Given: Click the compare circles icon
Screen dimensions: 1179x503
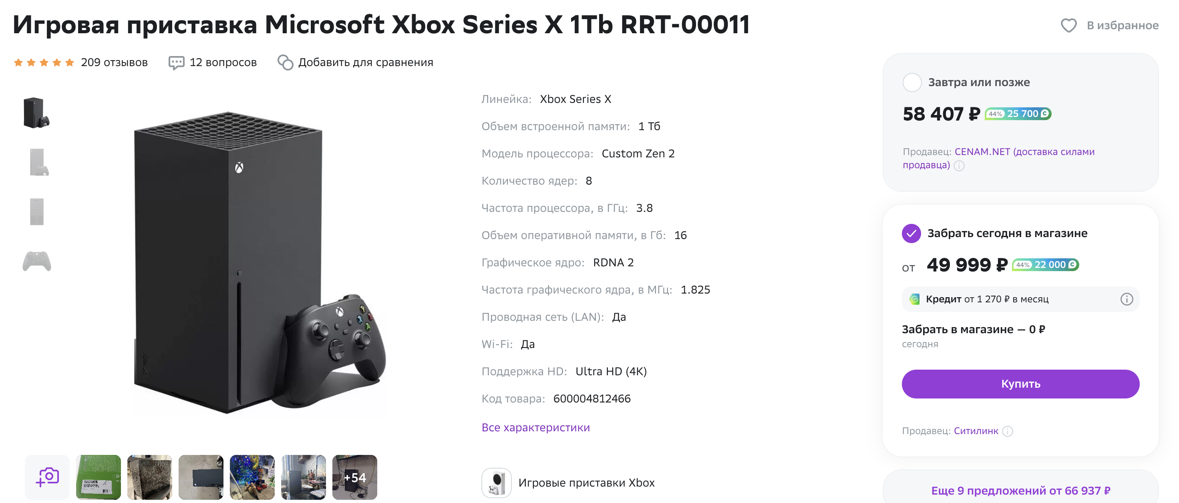Looking at the screenshot, I should [285, 62].
